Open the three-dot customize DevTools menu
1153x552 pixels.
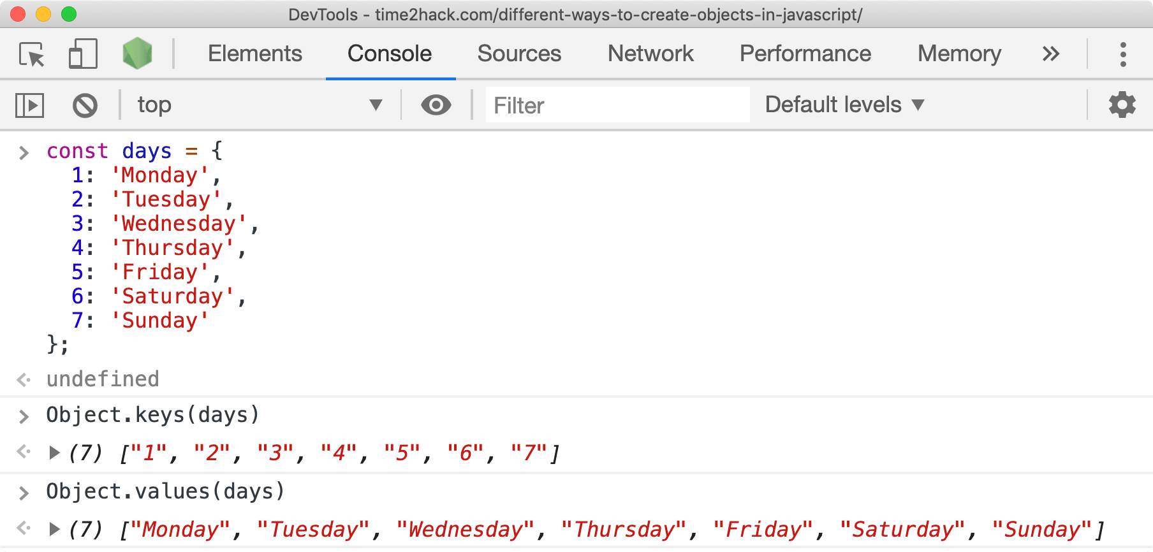[x=1123, y=54]
